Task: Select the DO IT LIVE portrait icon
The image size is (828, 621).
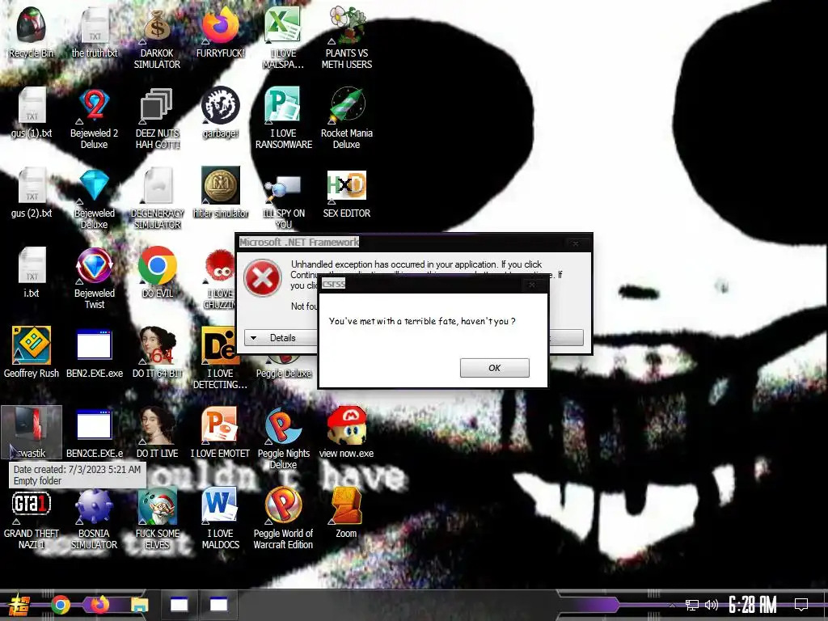Action: click(x=158, y=433)
